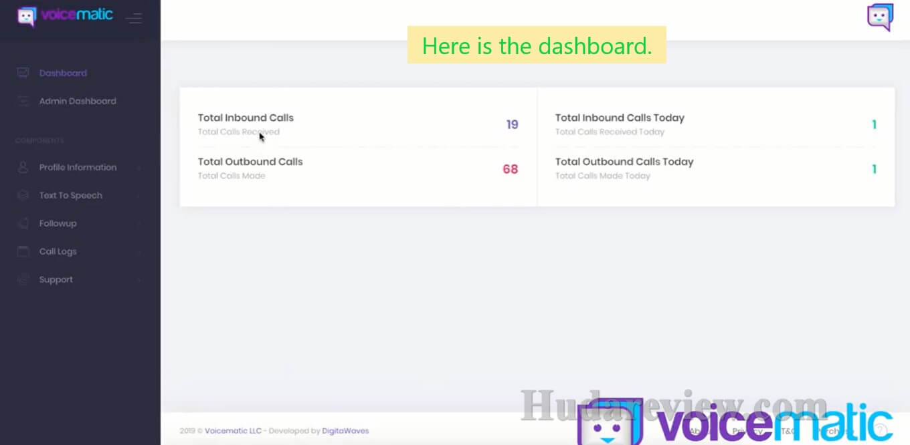910x445 pixels.
Task: Expand the Support submenu arrow
Action: tap(139, 280)
